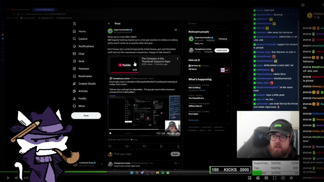Click the clip icon in the player controls

[x=258, y=178]
